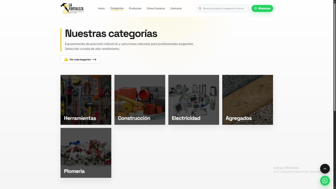Select the Categorías nav item

pos(117,8)
